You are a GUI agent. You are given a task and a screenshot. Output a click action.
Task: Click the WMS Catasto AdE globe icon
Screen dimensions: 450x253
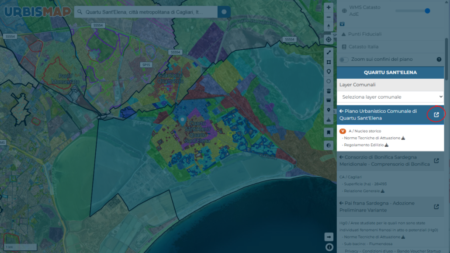344,11
